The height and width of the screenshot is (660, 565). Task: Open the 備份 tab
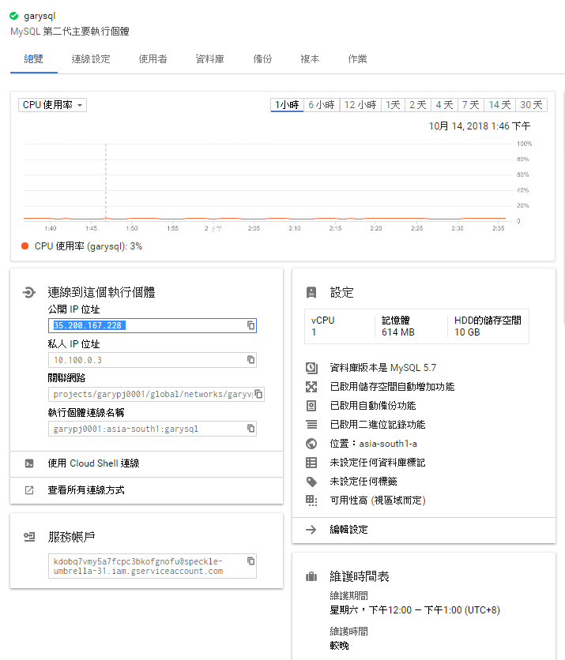pyautogui.click(x=262, y=59)
